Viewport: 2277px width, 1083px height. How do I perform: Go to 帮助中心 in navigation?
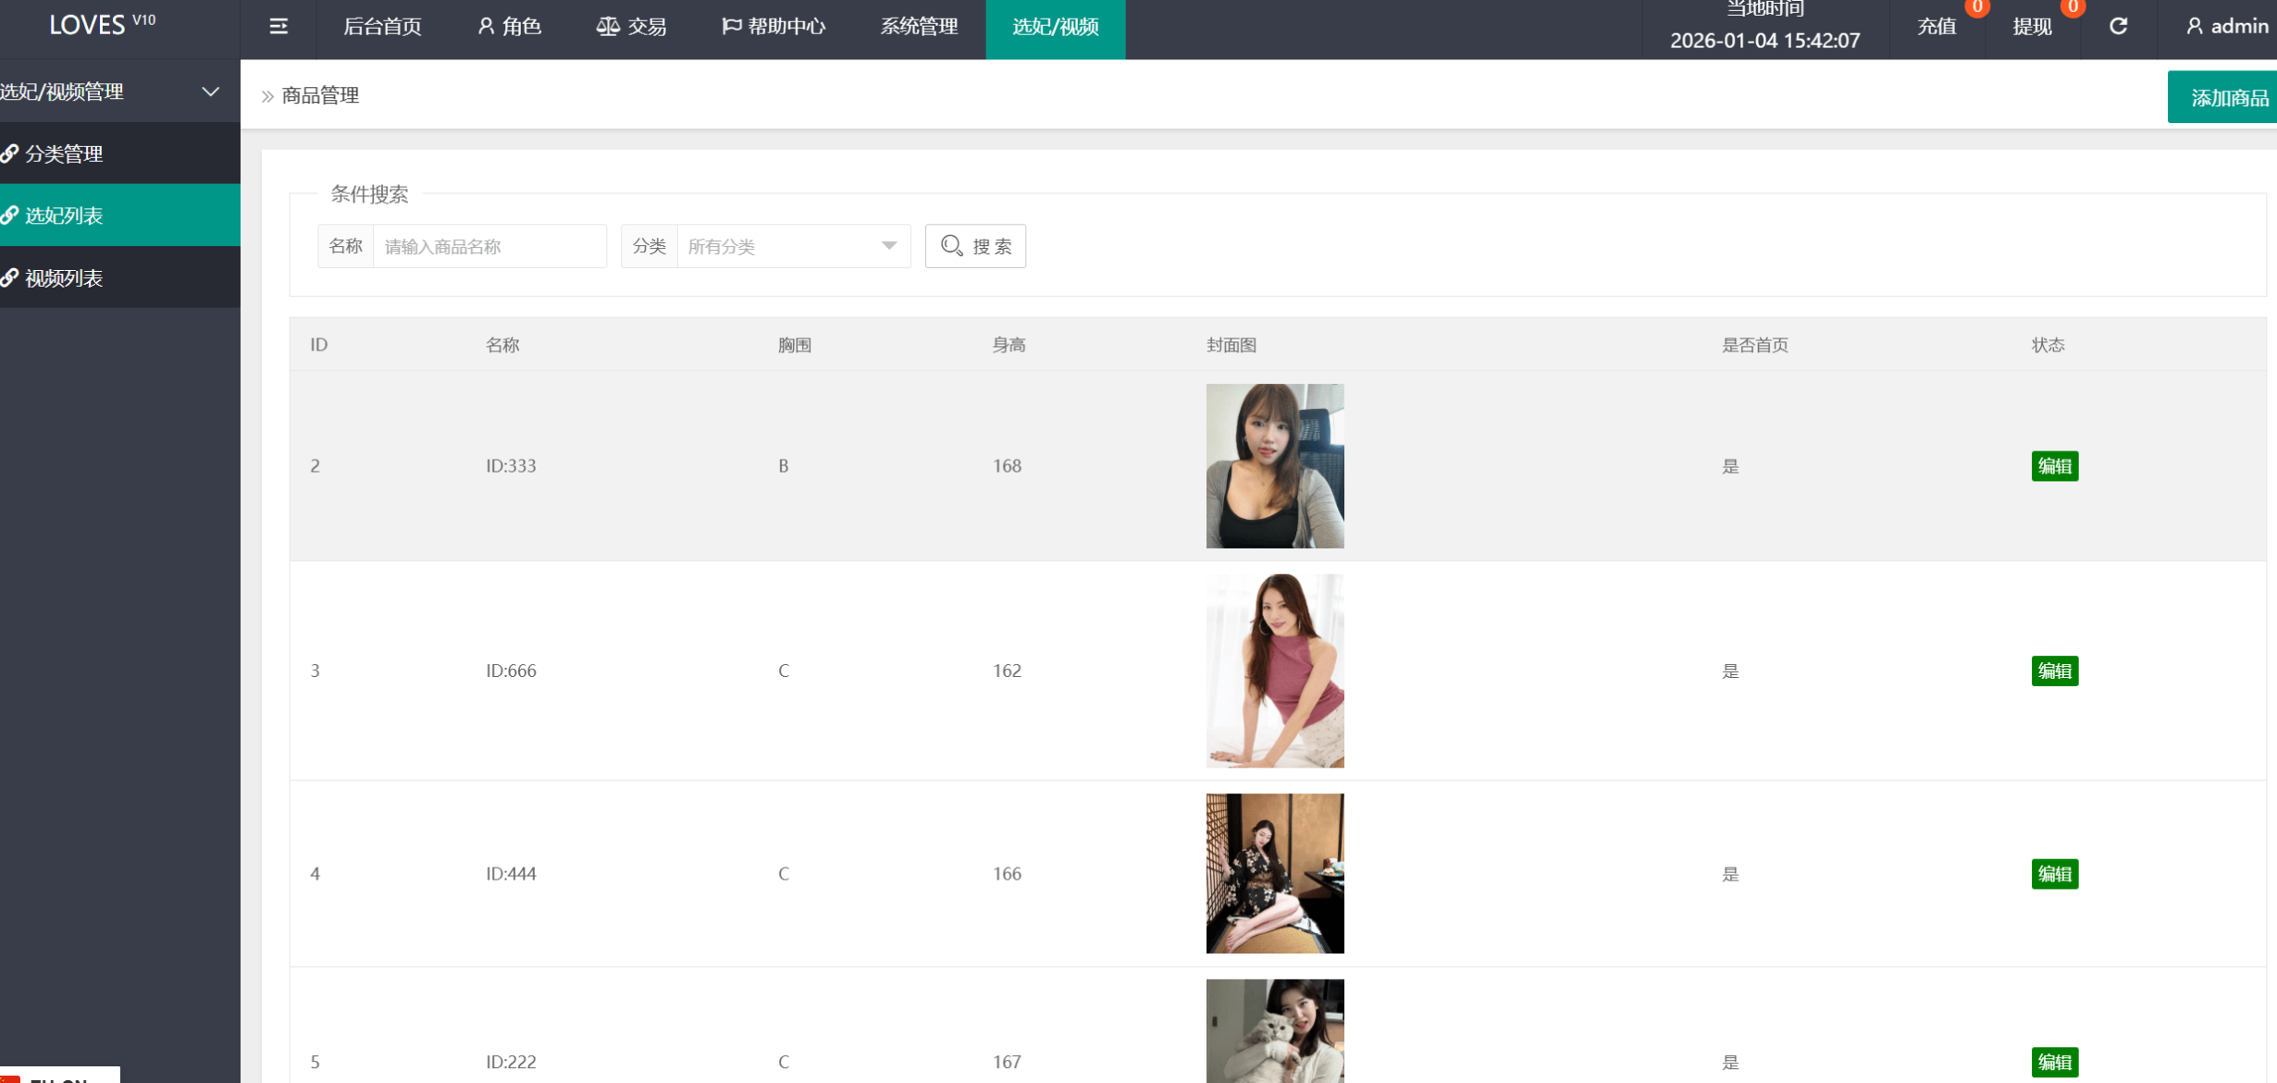pos(773,27)
